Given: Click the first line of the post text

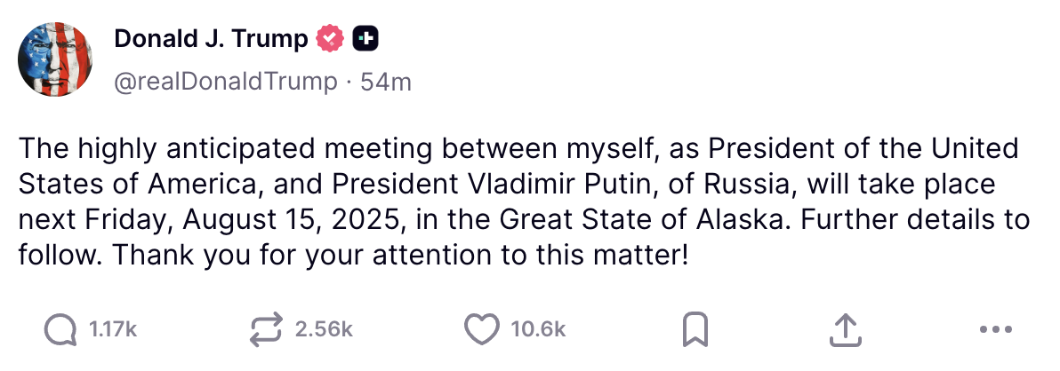Looking at the screenshot, I should coord(518,148).
